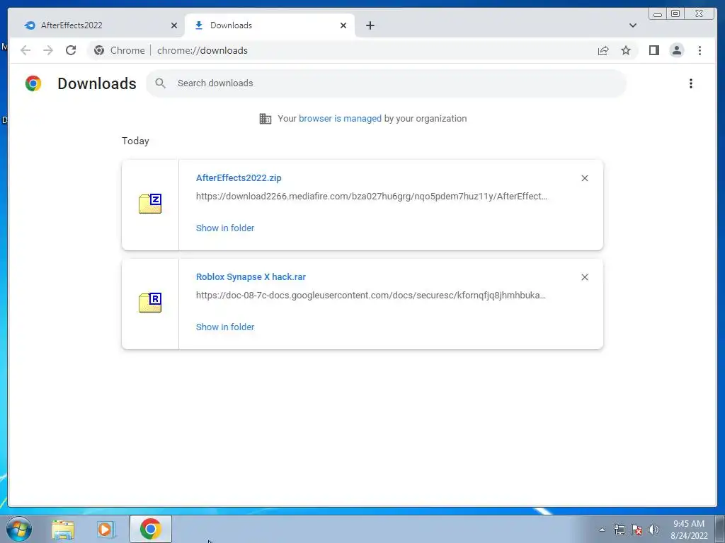The width and height of the screenshot is (725, 543).
Task: Open the Windows Start menu
Action: 18,529
